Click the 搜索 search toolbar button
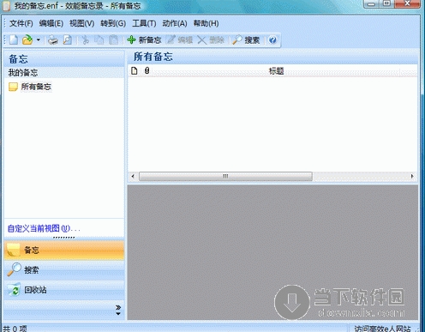425x332 pixels. click(x=246, y=40)
